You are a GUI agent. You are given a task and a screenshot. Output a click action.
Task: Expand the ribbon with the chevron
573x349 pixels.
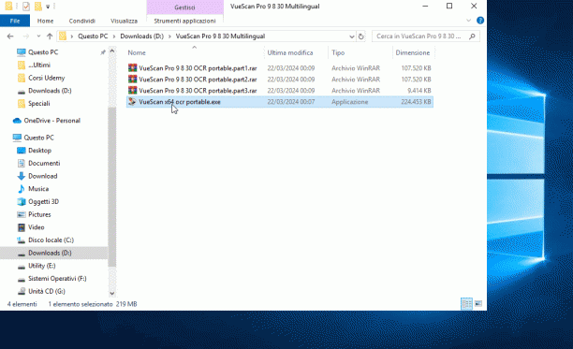[x=468, y=21]
